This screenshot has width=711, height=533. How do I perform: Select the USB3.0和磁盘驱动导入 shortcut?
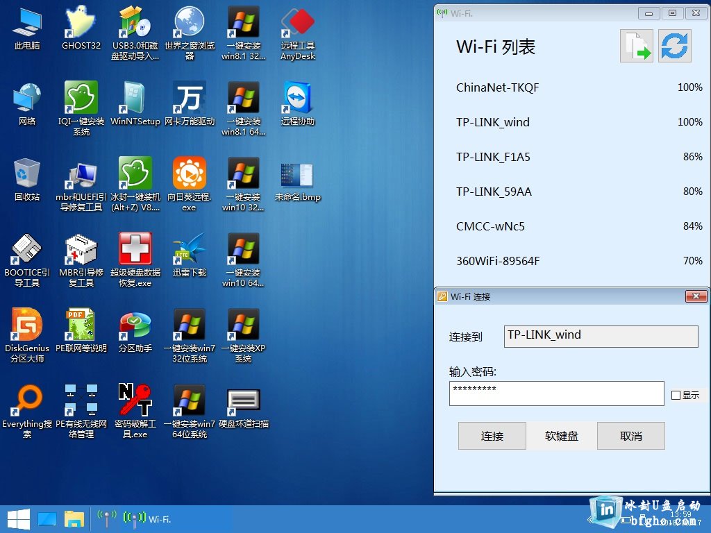(135, 33)
